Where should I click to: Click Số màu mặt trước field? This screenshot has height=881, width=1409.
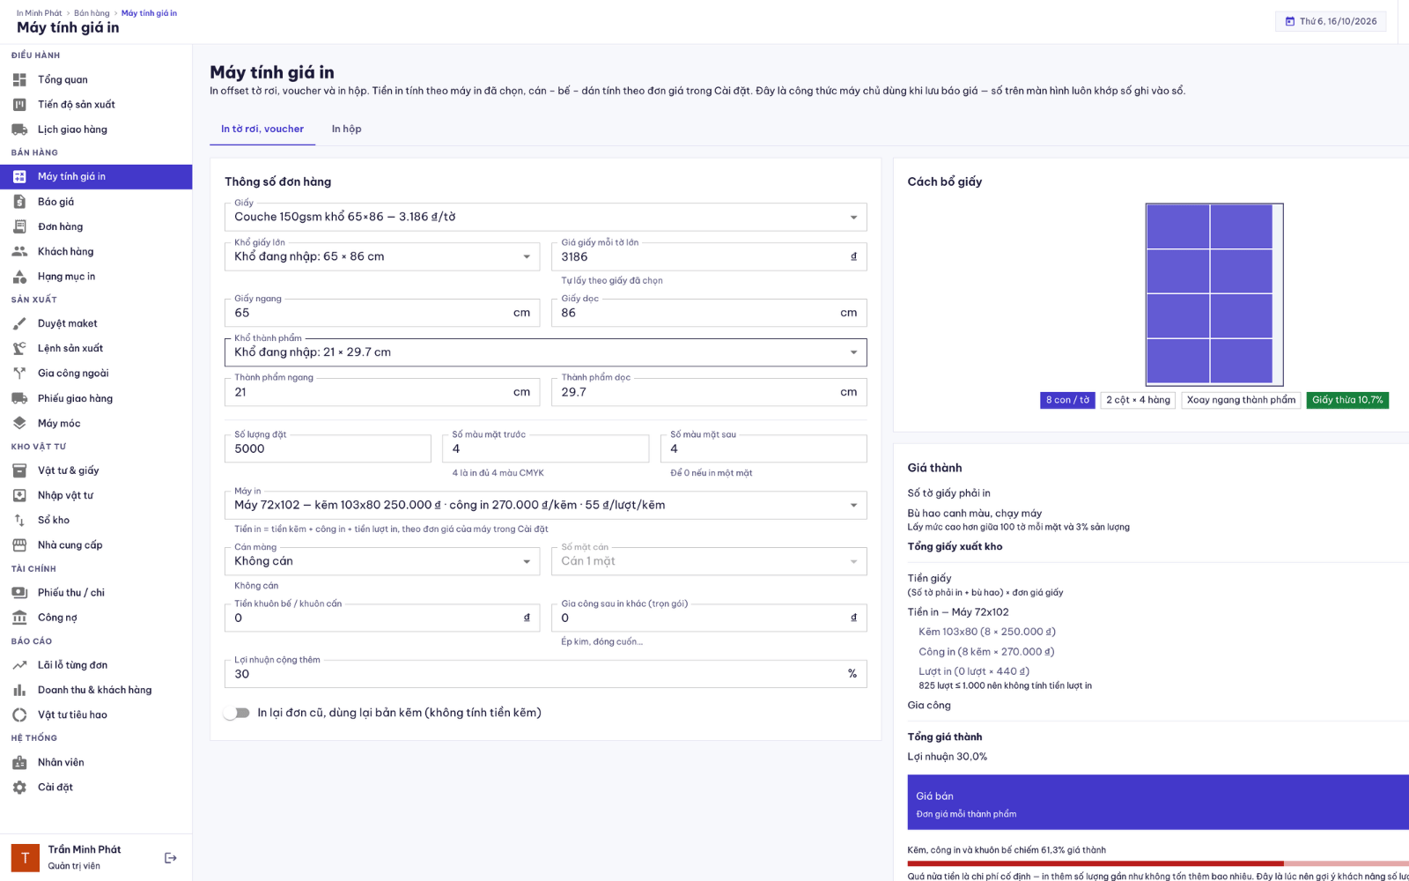coord(546,448)
